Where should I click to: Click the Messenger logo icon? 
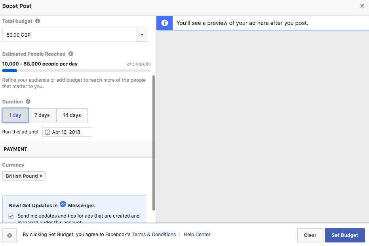click(x=63, y=205)
